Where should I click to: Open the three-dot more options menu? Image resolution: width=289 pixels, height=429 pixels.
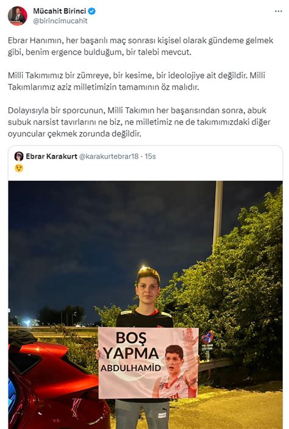(278, 11)
